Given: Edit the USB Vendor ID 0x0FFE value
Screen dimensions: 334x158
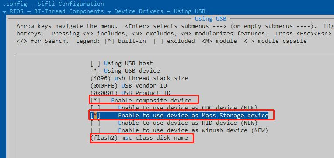Looking at the screenshot, I should click(104, 86).
